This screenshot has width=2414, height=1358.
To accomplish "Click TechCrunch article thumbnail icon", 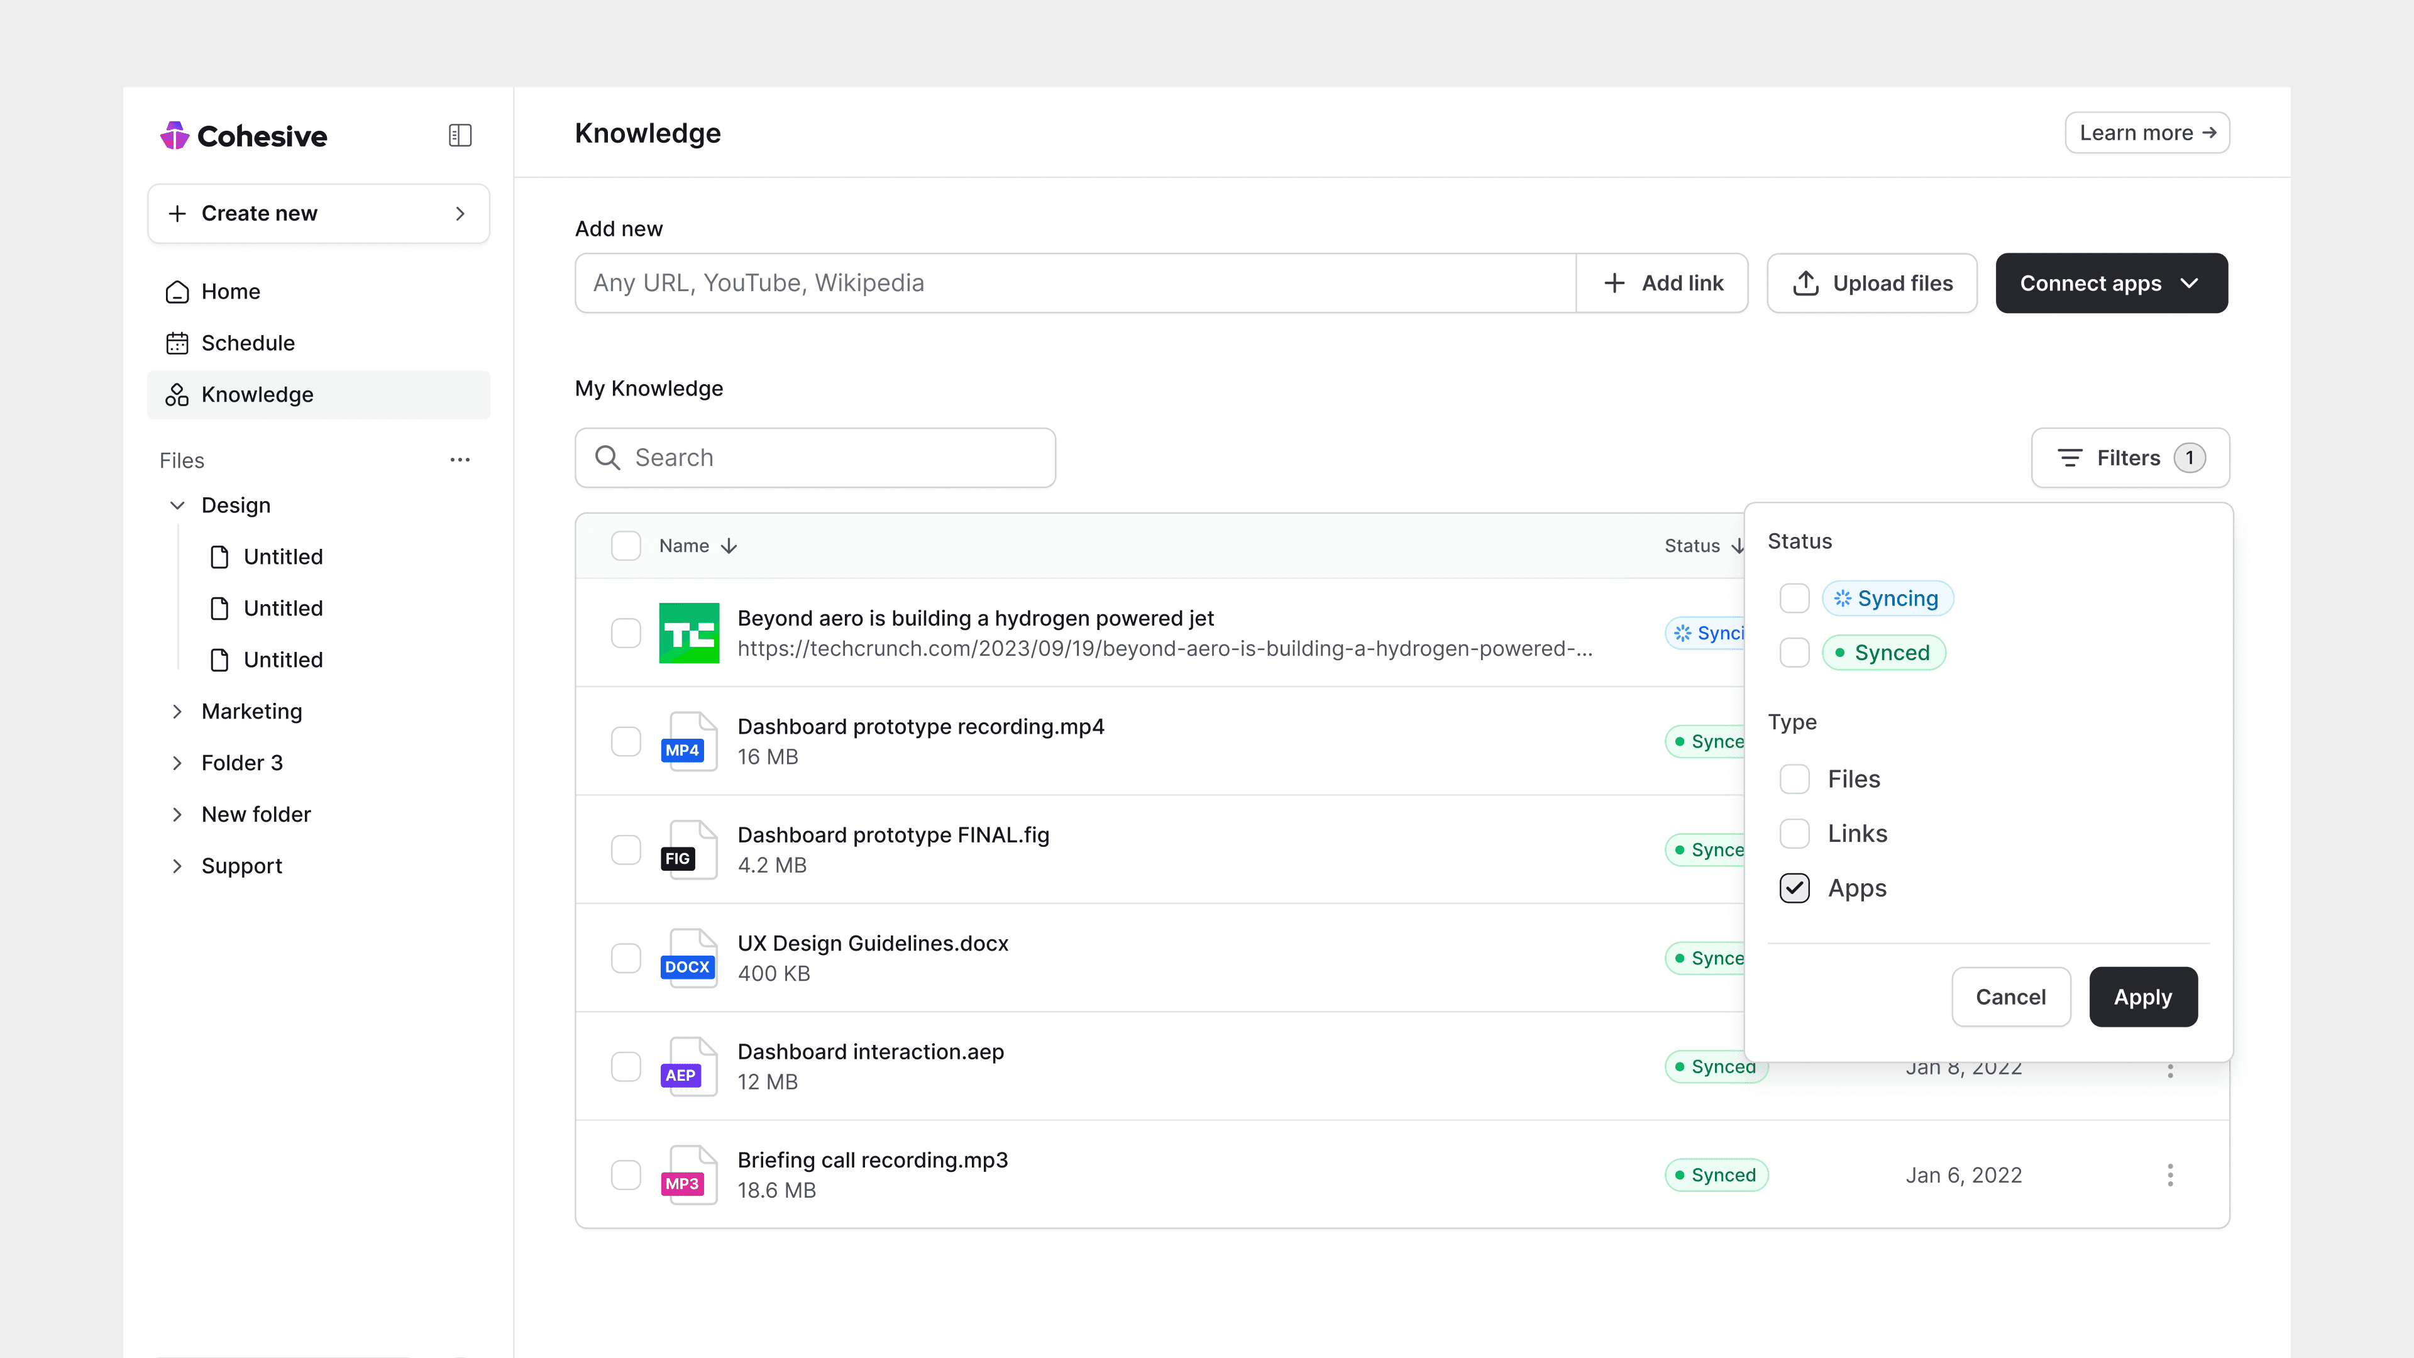I will (689, 634).
